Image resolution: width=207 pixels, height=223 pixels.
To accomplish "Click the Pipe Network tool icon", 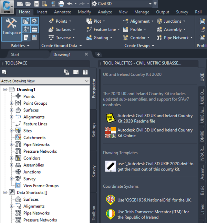I will pyautogui.click(x=159, y=38).
